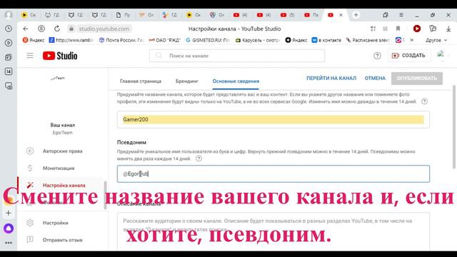Image resolution: width=457 pixels, height=257 pixels.
Task: Open the browser main menu (three lines) icon
Action: point(401,15)
